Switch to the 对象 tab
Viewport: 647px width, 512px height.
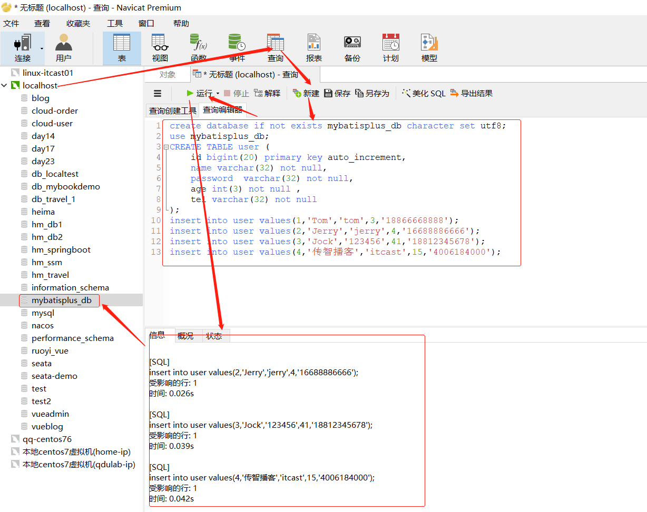(168, 75)
